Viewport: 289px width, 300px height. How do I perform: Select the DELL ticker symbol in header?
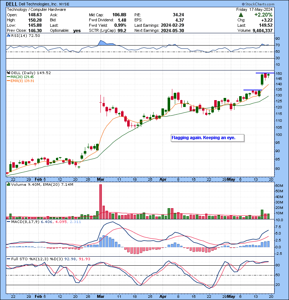tap(12, 4)
